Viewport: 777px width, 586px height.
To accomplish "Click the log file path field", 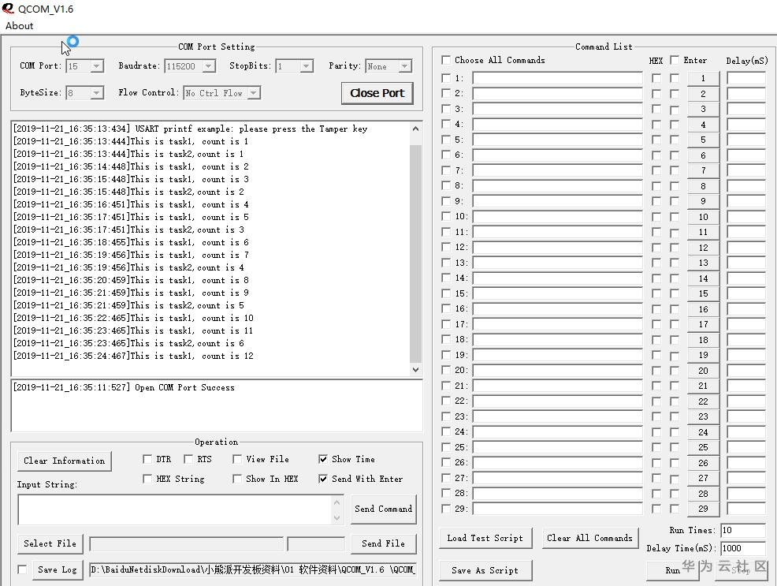I will pyautogui.click(x=253, y=569).
